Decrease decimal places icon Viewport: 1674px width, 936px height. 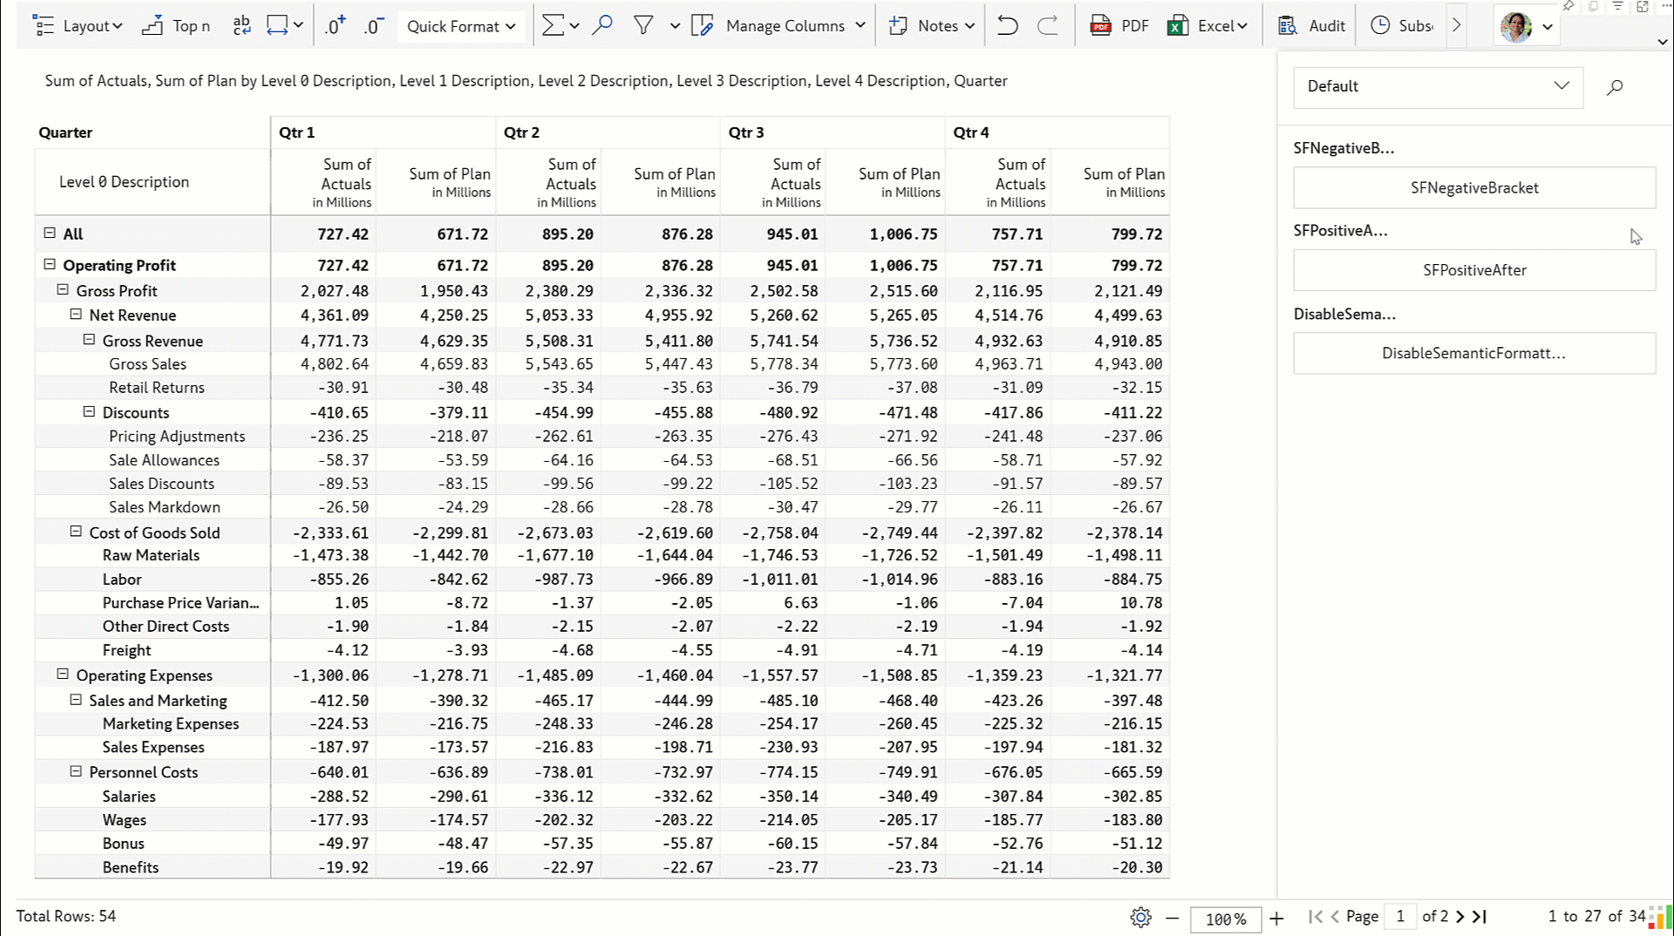[x=373, y=26]
